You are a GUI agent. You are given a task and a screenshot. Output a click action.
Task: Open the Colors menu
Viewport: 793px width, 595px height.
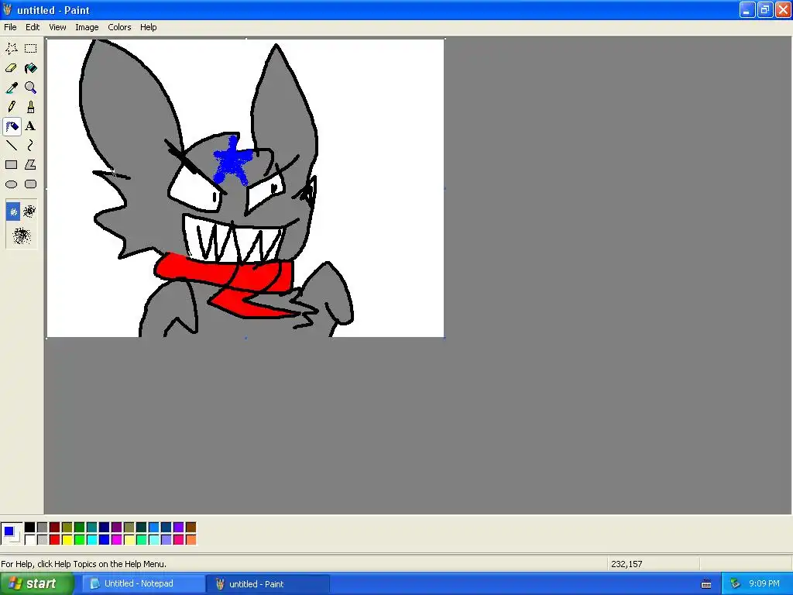(x=119, y=27)
